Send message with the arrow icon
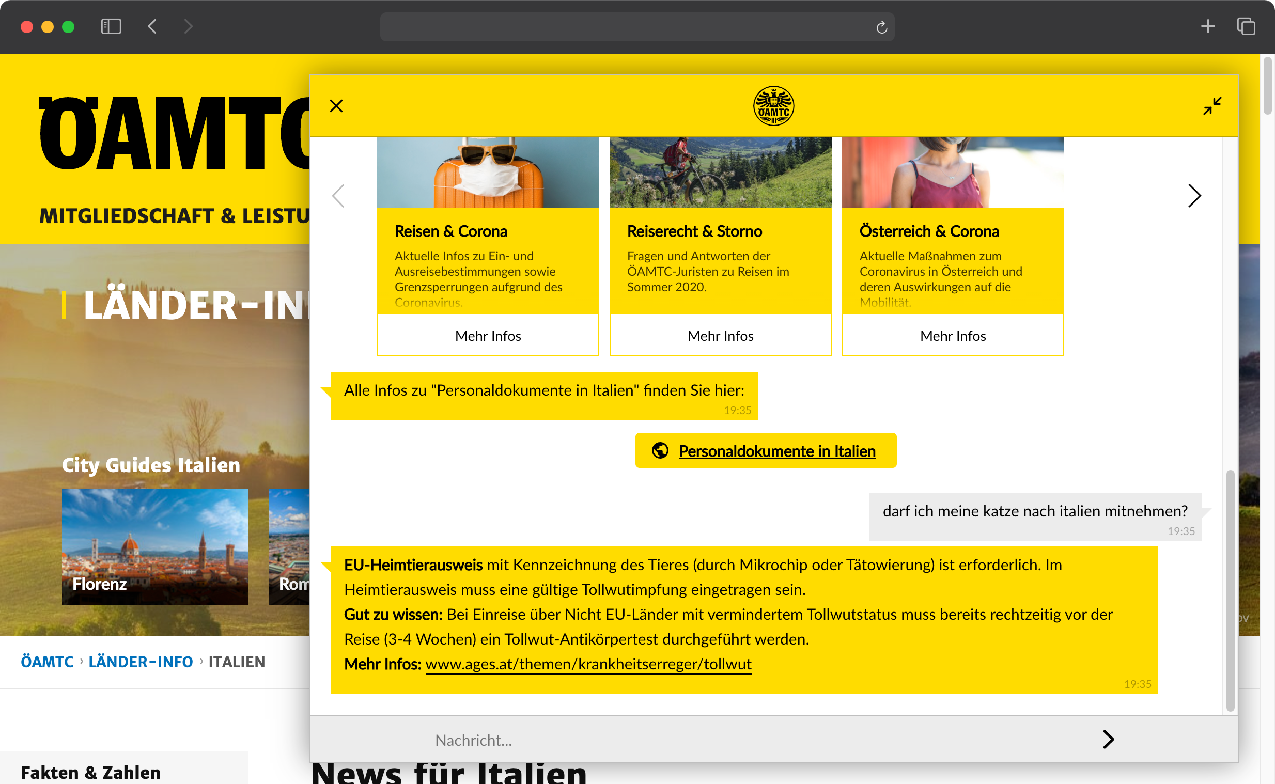 (x=1108, y=740)
